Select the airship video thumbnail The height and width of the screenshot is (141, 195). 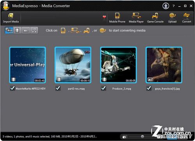pyautogui.click(x=73, y=65)
